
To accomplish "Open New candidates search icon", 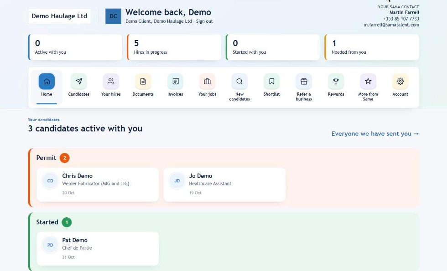I will (239, 82).
